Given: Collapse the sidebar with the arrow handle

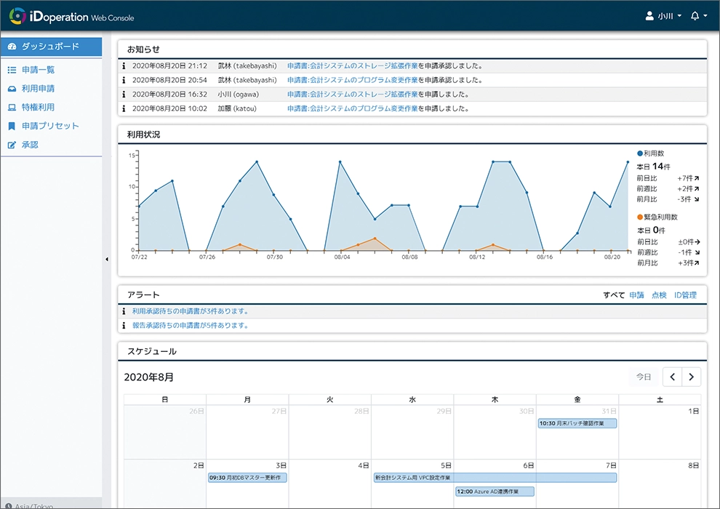Looking at the screenshot, I should (x=107, y=259).
